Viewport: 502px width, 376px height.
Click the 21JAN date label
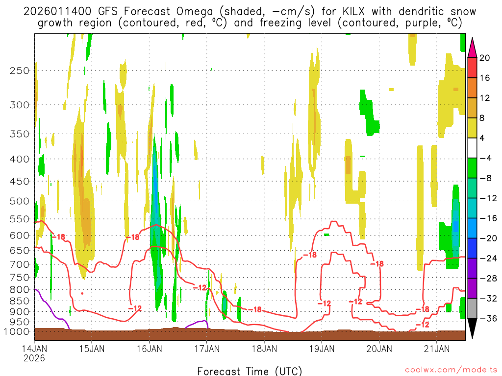click(437, 349)
